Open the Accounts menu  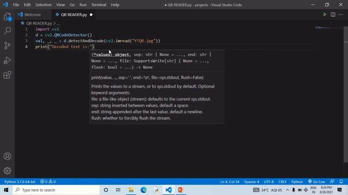(x=7, y=157)
